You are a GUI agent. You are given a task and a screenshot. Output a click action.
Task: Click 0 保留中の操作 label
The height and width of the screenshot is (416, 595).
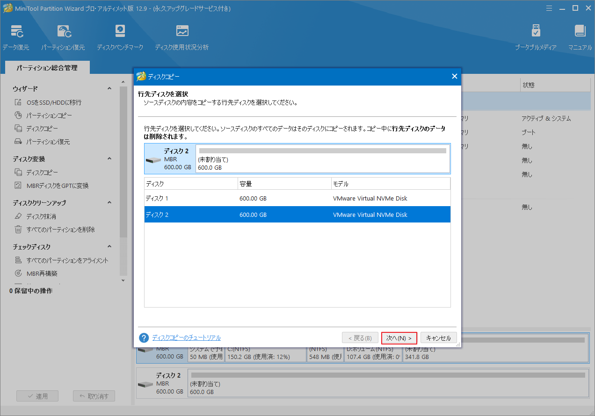[31, 291]
